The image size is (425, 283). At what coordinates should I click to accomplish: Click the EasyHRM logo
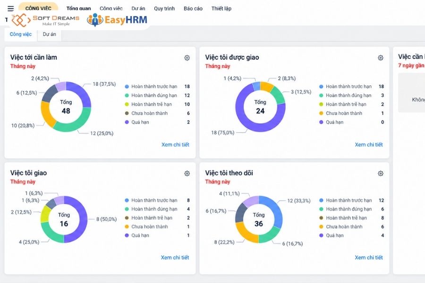pos(117,20)
